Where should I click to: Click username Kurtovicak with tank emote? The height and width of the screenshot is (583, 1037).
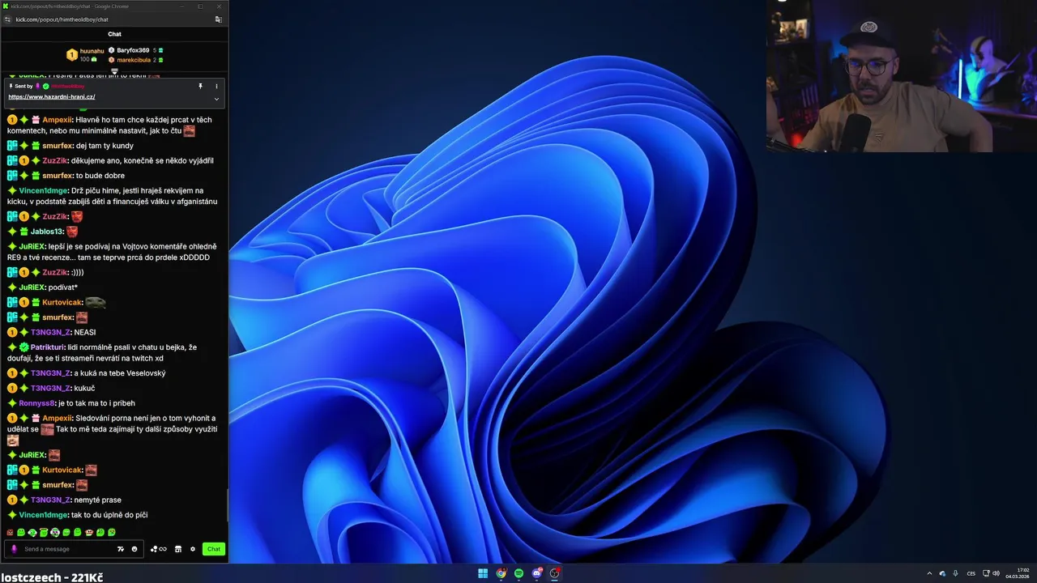tap(62, 303)
